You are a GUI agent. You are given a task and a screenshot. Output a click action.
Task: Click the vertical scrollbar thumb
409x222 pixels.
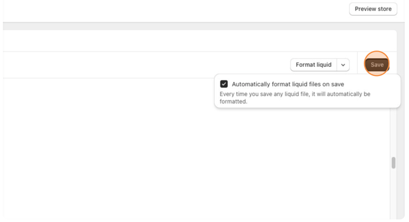pyautogui.click(x=393, y=163)
